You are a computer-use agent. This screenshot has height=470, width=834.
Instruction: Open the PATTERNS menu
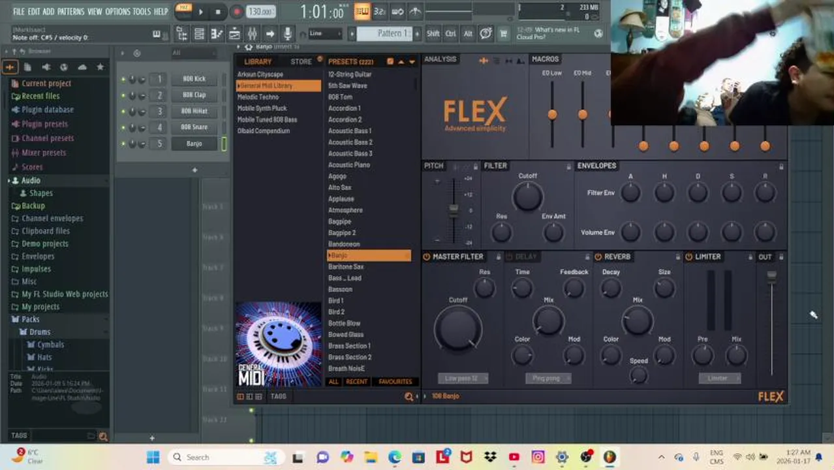[x=70, y=11]
